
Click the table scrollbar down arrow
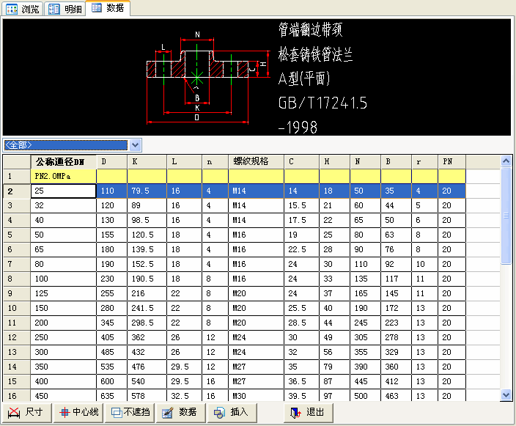click(x=506, y=394)
